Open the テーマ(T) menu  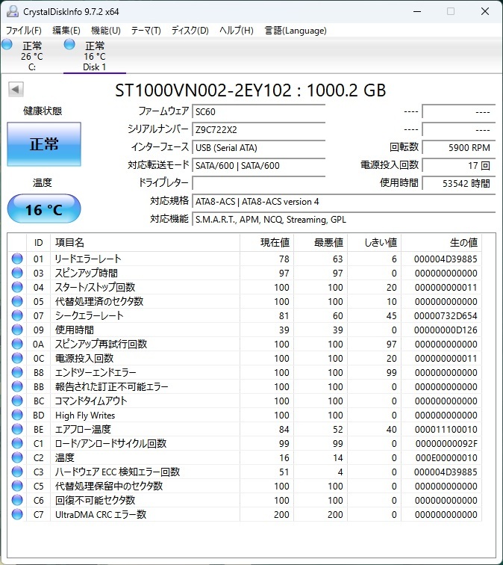pyautogui.click(x=146, y=31)
